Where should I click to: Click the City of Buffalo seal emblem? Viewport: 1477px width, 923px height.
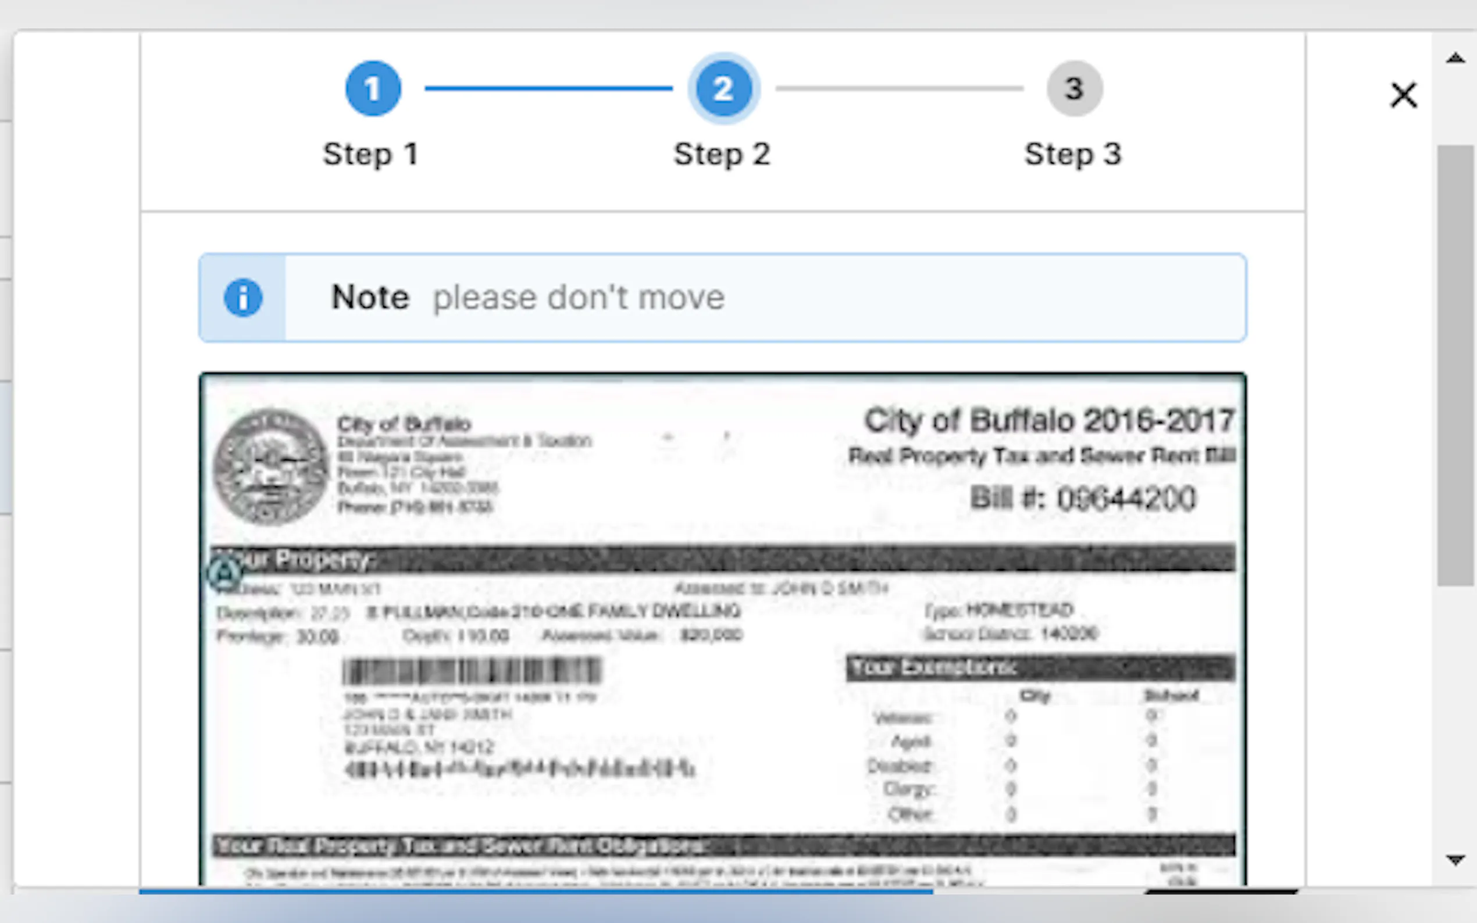(x=270, y=466)
